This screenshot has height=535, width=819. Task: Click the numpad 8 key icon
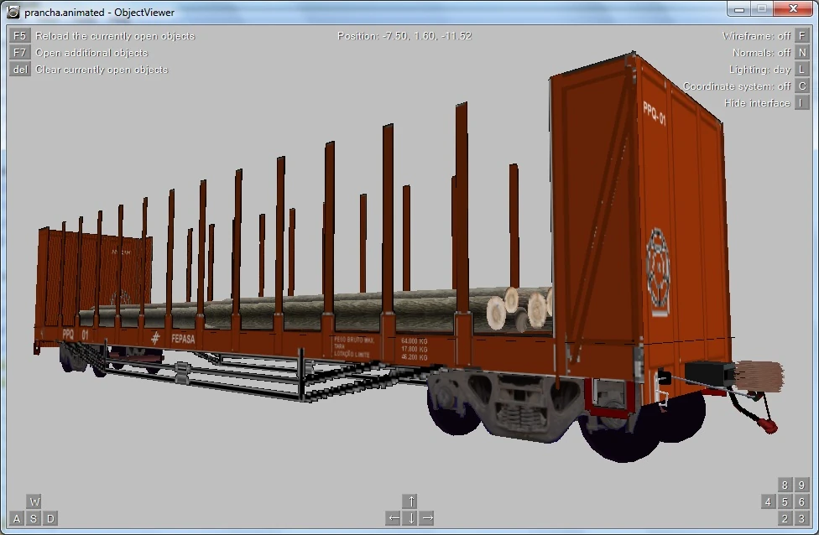[x=785, y=485]
